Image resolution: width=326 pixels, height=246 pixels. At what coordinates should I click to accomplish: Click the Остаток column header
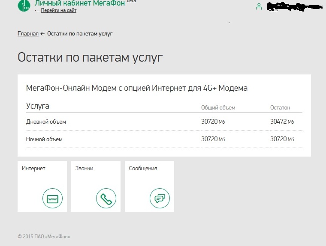coord(280,108)
